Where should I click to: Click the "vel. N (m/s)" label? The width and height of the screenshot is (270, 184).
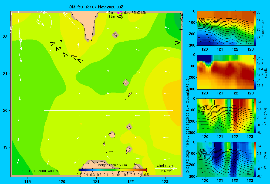(x=265, y=117)
